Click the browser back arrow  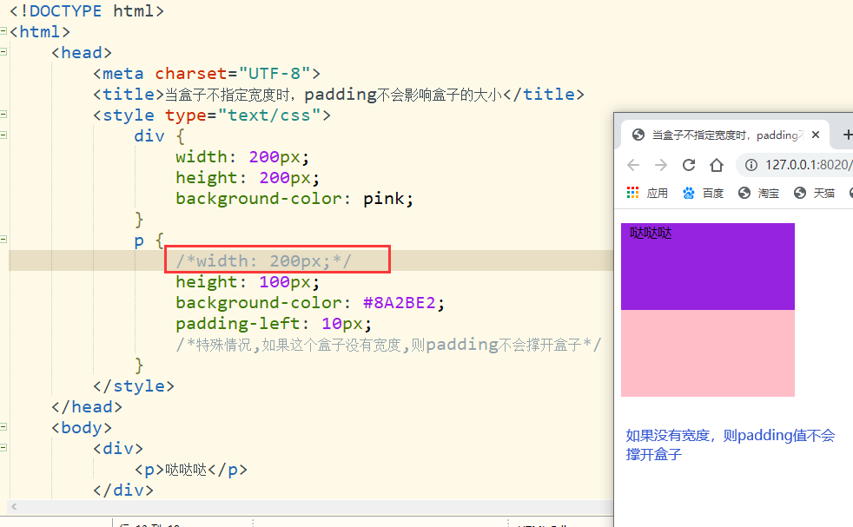click(632, 165)
